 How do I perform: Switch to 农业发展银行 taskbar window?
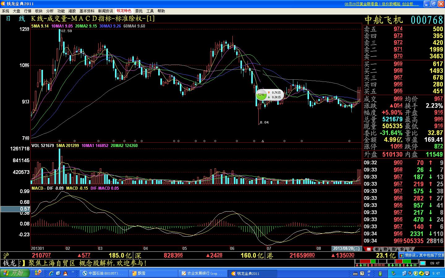(203, 273)
